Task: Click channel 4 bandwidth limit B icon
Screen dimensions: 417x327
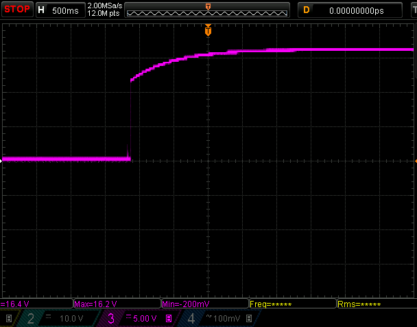Action: coord(249,319)
